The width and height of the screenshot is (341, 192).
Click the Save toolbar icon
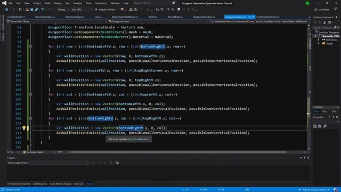tap(32, 10)
